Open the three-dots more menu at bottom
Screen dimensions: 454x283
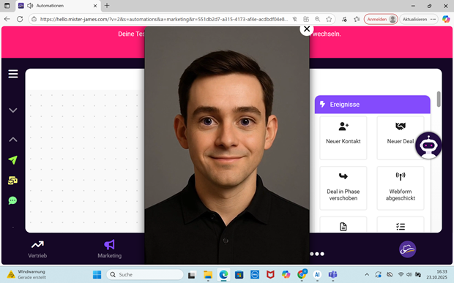pyautogui.click(x=317, y=254)
